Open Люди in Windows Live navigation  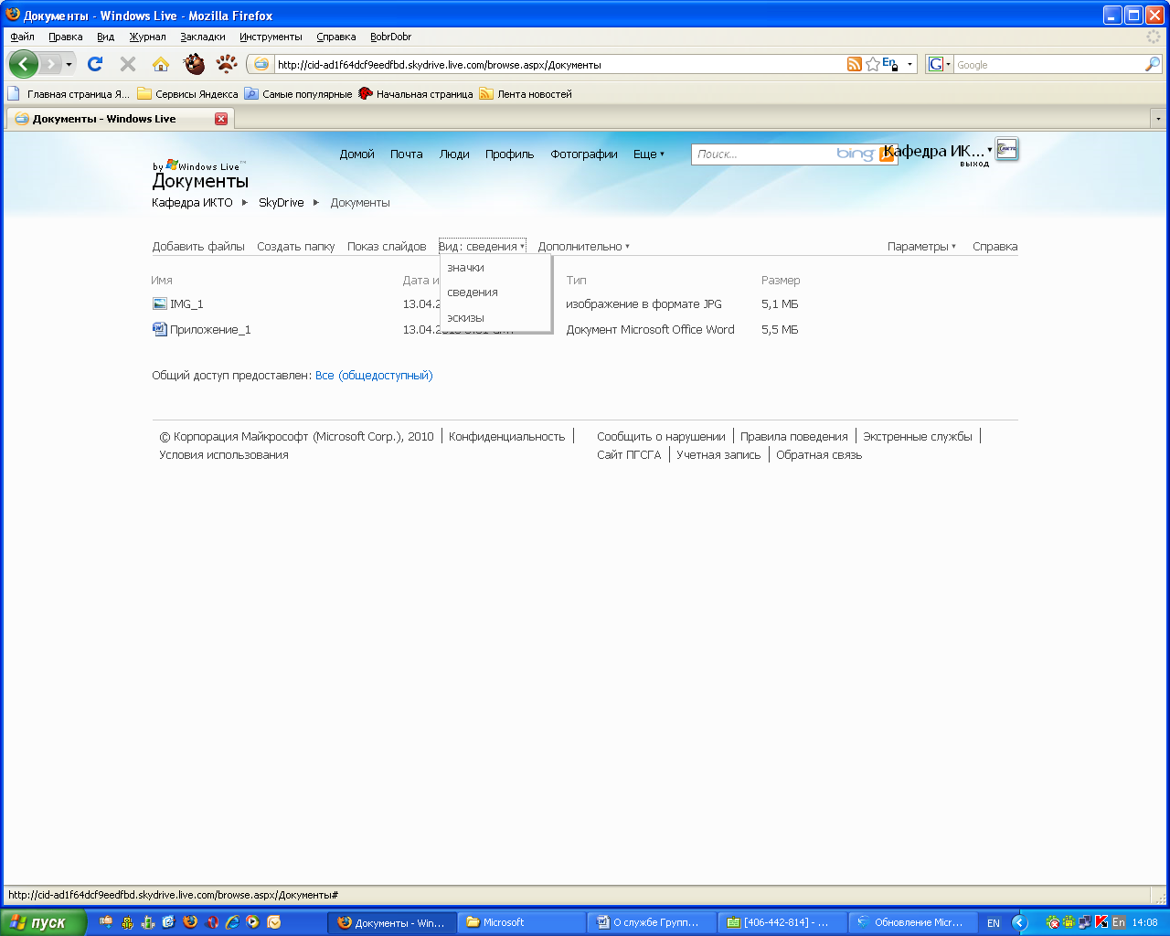click(454, 154)
